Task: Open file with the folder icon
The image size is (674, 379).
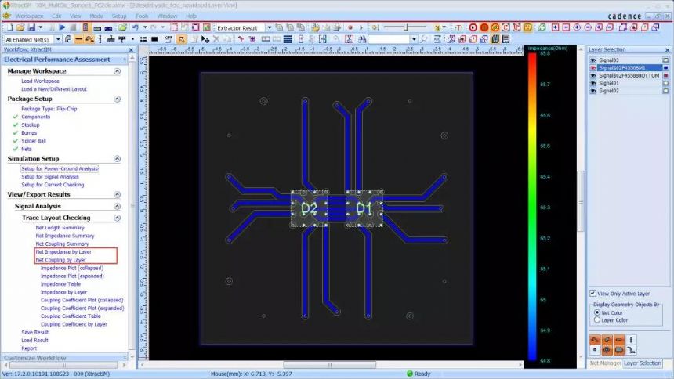Action: point(20,27)
